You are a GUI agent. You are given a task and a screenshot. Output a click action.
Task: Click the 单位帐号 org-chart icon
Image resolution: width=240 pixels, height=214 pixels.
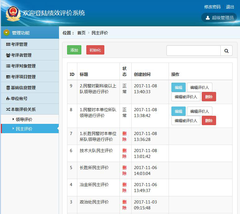point(8,98)
